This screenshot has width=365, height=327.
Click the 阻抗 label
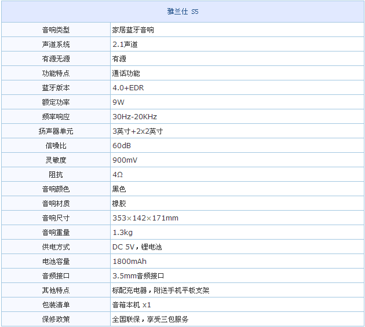[56, 174]
